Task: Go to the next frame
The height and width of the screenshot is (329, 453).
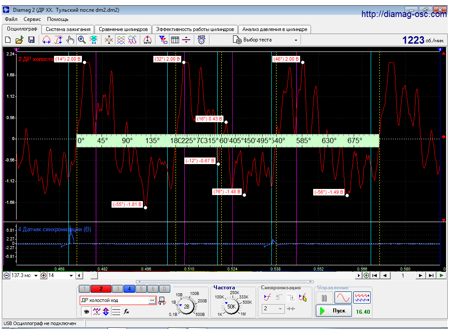Action: (x=421, y=275)
